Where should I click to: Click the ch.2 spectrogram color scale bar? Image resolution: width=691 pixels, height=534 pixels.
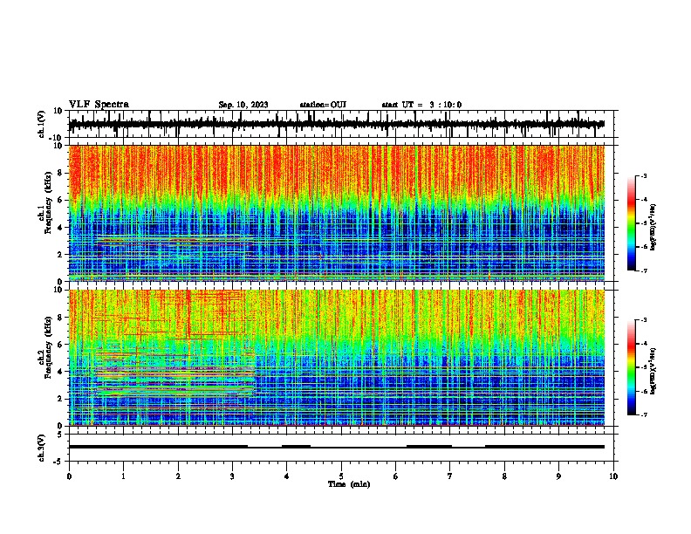click(632, 367)
